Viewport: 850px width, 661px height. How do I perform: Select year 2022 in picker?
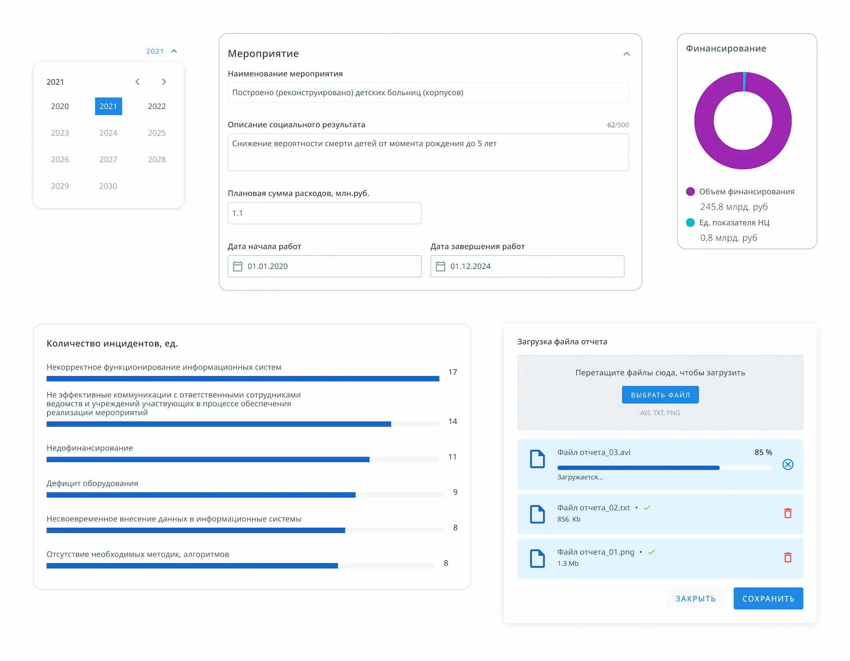pos(157,106)
